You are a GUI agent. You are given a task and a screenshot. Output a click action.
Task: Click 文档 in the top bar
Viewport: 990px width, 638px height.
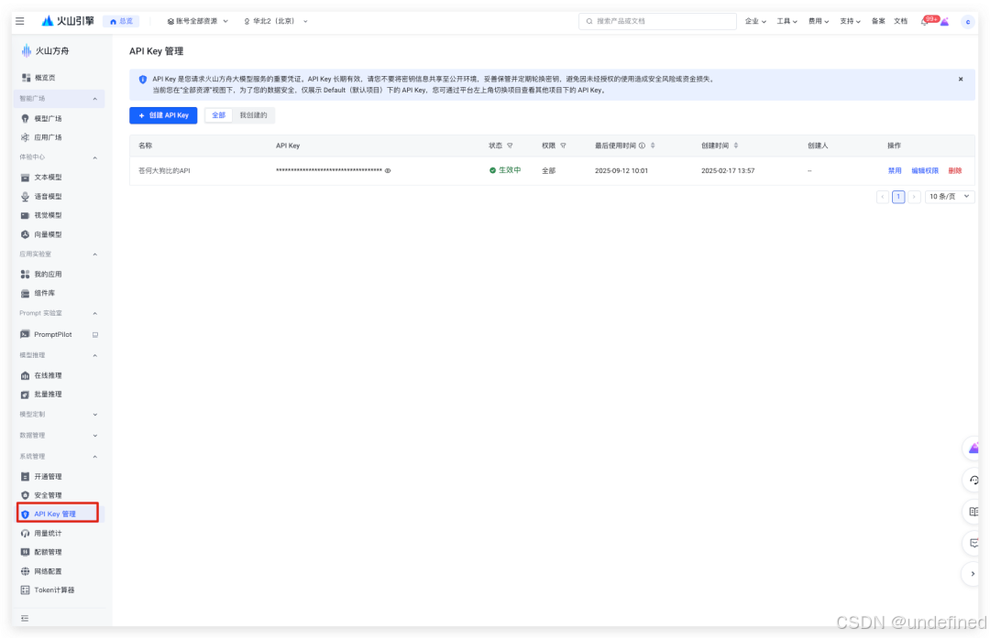pyautogui.click(x=900, y=21)
